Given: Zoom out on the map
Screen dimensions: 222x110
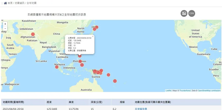Looking at the screenshot, I should pyautogui.click(x=5, y=28).
